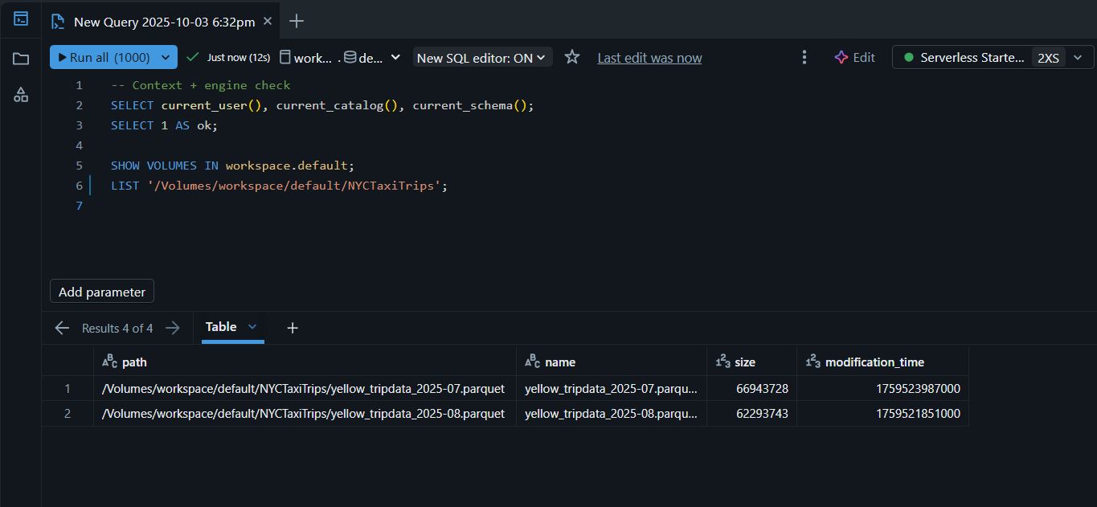1097x507 pixels.
Task: Open the kebab more options menu
Action: tap(804, 57)
